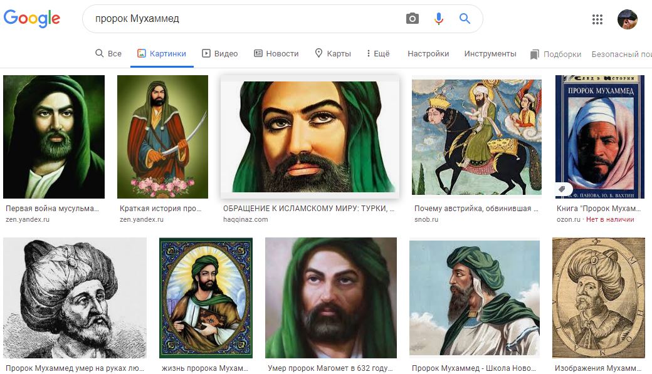
Task: Click the search-by-image camera icon
Action: [x=412, y=19]
